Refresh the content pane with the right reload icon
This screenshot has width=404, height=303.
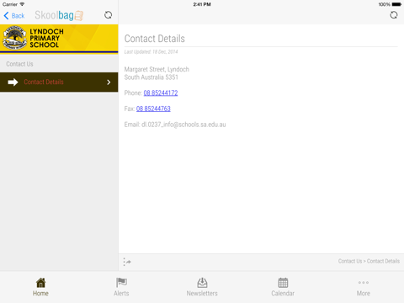[x=394, y=15]
